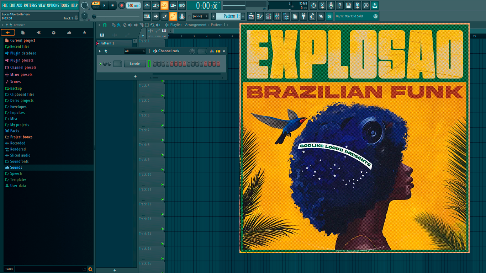Expand Plugin database folder

(x=21, y=53)
